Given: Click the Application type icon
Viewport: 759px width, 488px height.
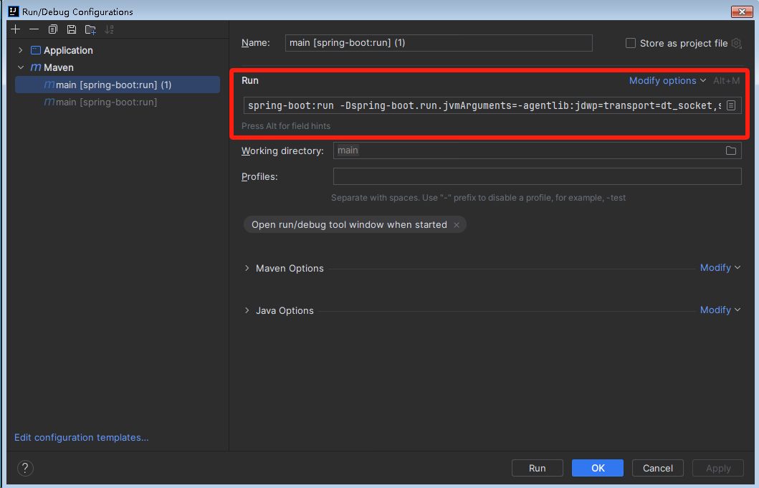Looking at the screenshot, I should (36, 50).
